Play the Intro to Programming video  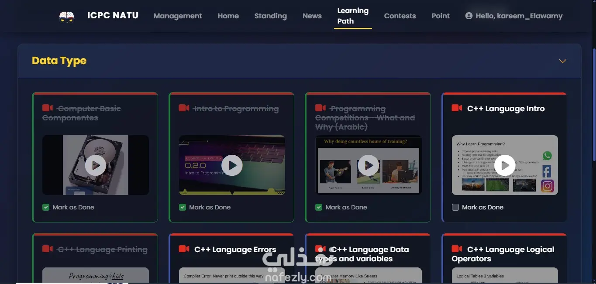tap(232, 165)
